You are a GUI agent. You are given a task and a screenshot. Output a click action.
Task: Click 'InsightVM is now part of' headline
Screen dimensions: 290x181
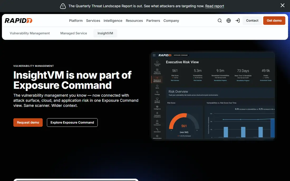tap(72, 75)
